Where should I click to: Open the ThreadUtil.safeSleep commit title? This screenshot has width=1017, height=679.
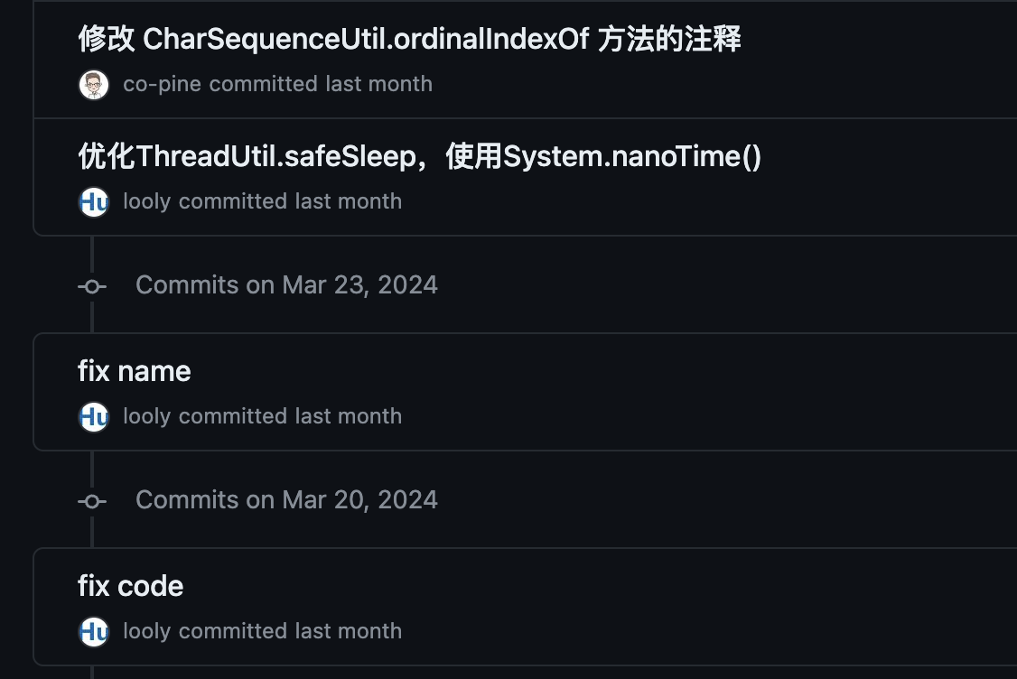(420, 156)
